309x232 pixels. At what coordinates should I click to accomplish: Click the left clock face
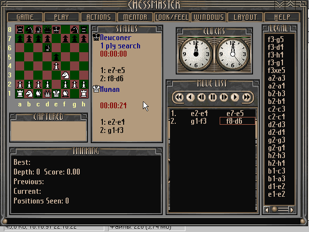(196, 54)
